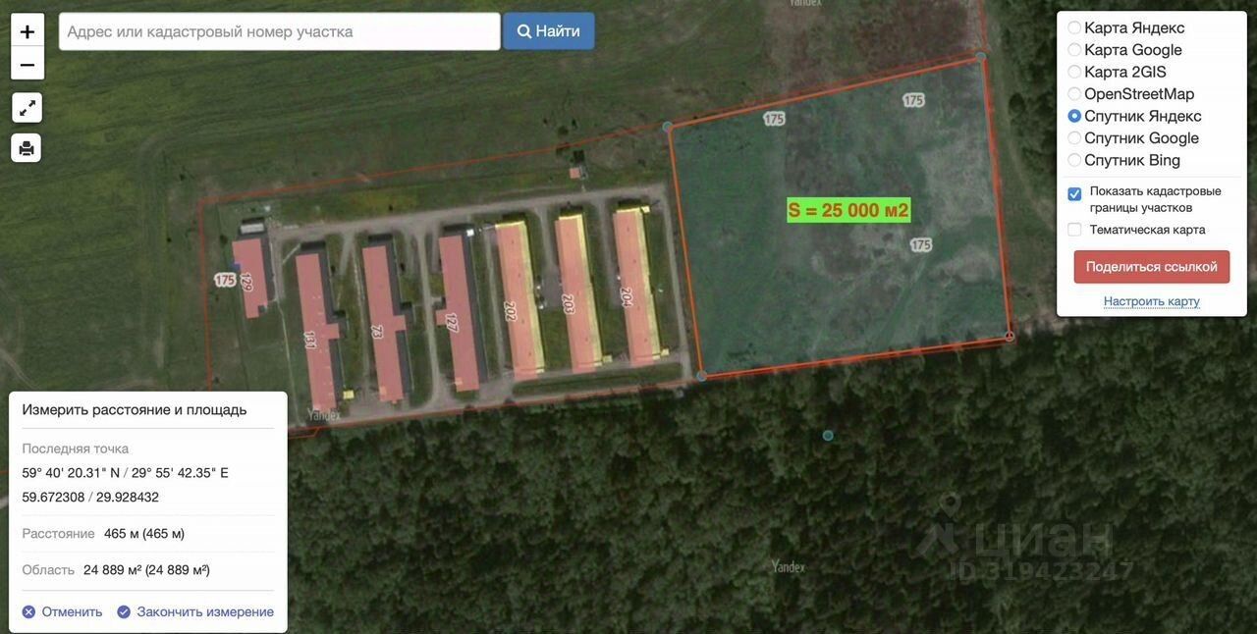Screen dimensions: 1257x634
Task: Click Поделиться ссылкой red button
Action: coord(1152,267)
